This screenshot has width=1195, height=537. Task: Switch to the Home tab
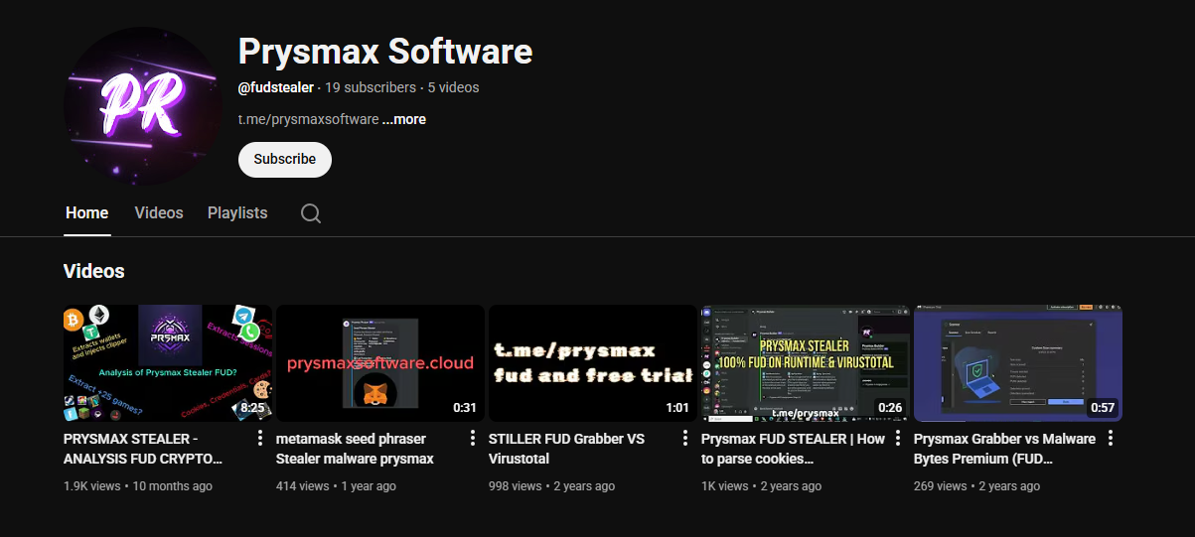87,213
